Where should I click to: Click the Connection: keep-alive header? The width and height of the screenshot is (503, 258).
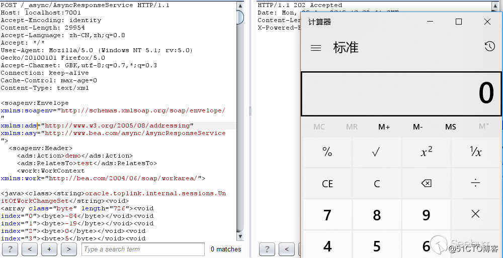[45, 73]
